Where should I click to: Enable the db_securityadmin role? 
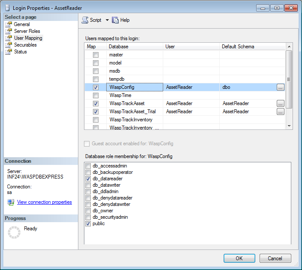click(88, 217)
